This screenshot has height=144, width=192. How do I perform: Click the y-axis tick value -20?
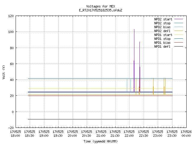pos(11,128)
